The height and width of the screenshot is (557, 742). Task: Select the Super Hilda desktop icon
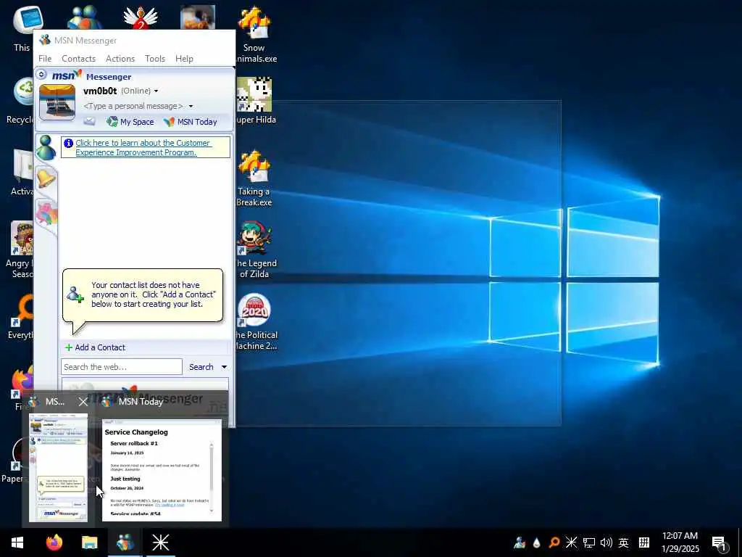(254, 100)
